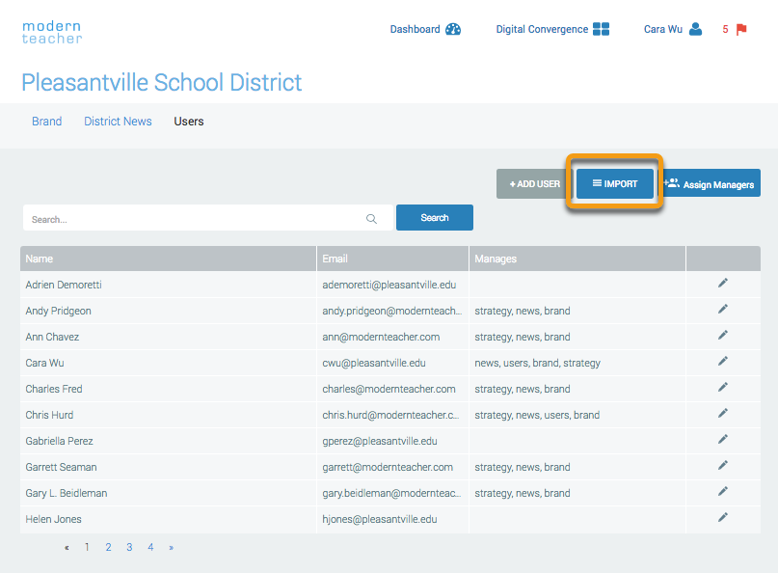Go to page 1

(87, 547)
